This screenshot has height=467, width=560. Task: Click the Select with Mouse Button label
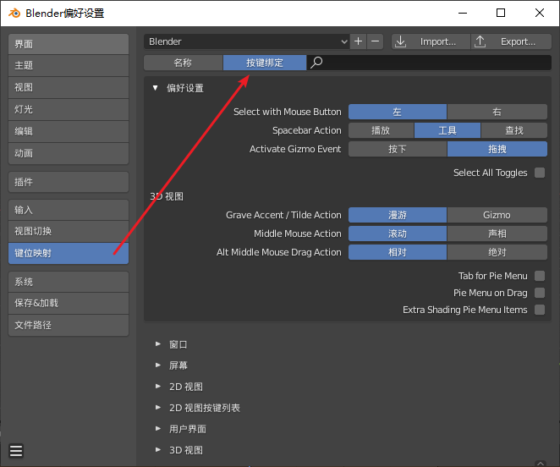(x=288, y=112)
